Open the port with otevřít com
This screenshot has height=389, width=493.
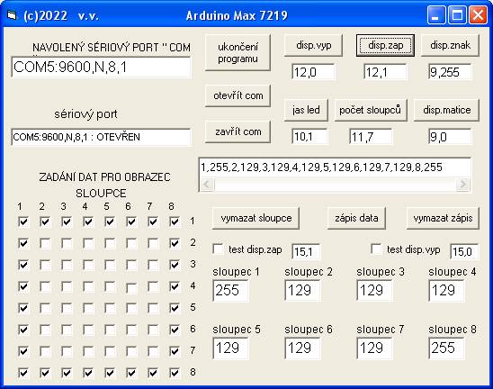238,95
